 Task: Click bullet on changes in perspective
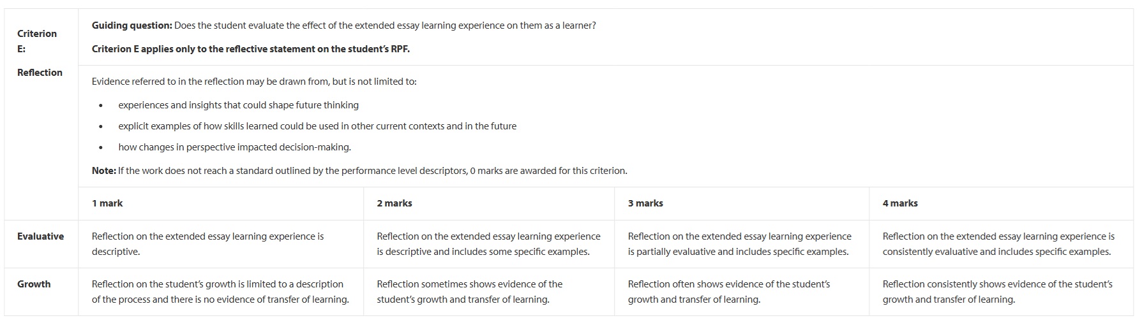coord(234,147)
